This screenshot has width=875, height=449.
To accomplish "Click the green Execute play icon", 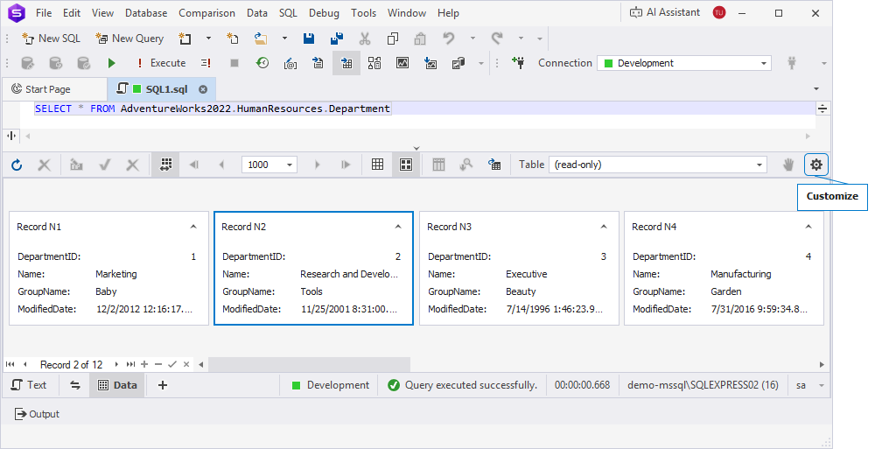I will 111,63.
